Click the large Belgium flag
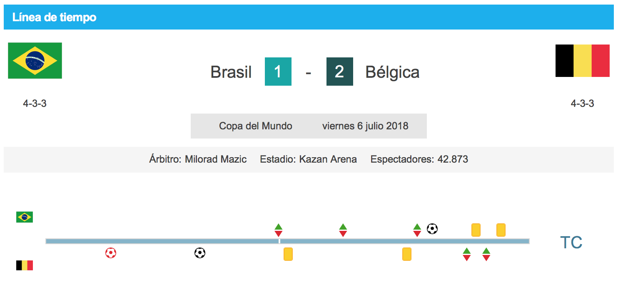Viewport: 623px width, 282px height. coord(583,61)
